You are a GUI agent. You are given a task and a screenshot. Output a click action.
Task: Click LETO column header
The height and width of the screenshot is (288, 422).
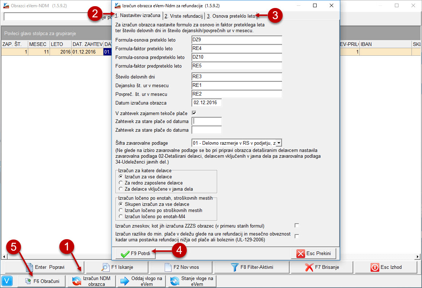60,44
